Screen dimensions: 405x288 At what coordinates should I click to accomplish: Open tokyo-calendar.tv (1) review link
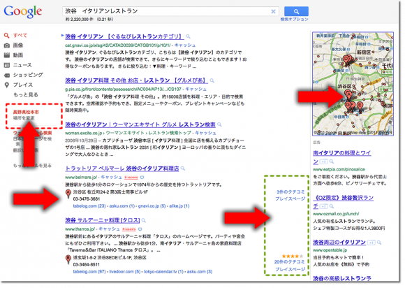(x=164, y=272)
